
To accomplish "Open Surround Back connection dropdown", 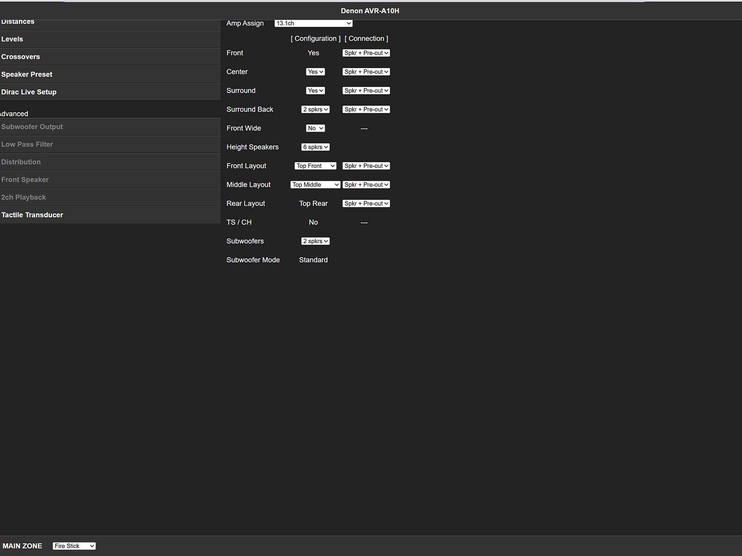I will pyautogui.click(x=366, y=109).
